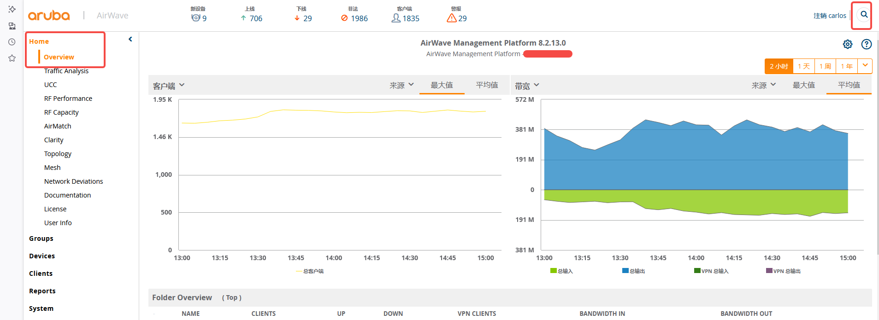Click the rogue devices icon showing 1986

tap(344, 18)
